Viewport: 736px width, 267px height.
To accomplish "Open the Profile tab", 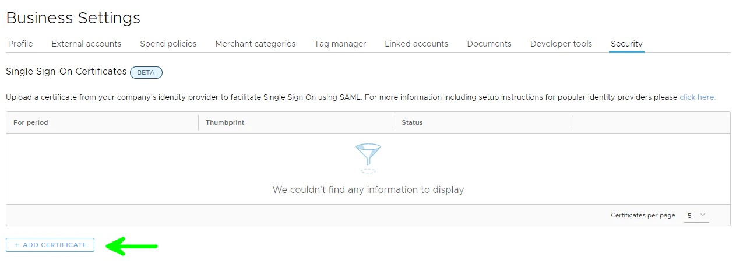I will (x=20, y=44).
